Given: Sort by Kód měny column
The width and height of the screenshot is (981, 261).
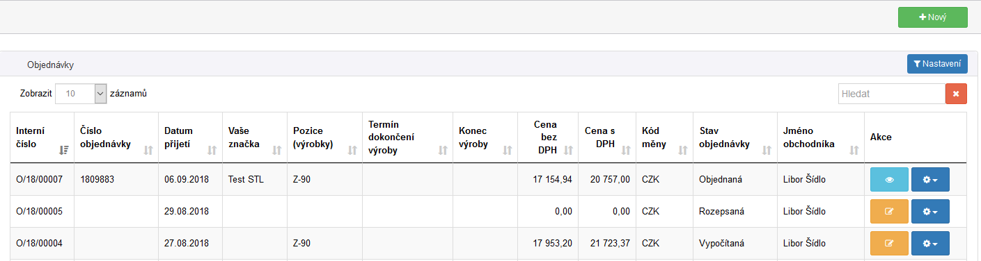Looking at the screenshot, I should coord(664,137).
